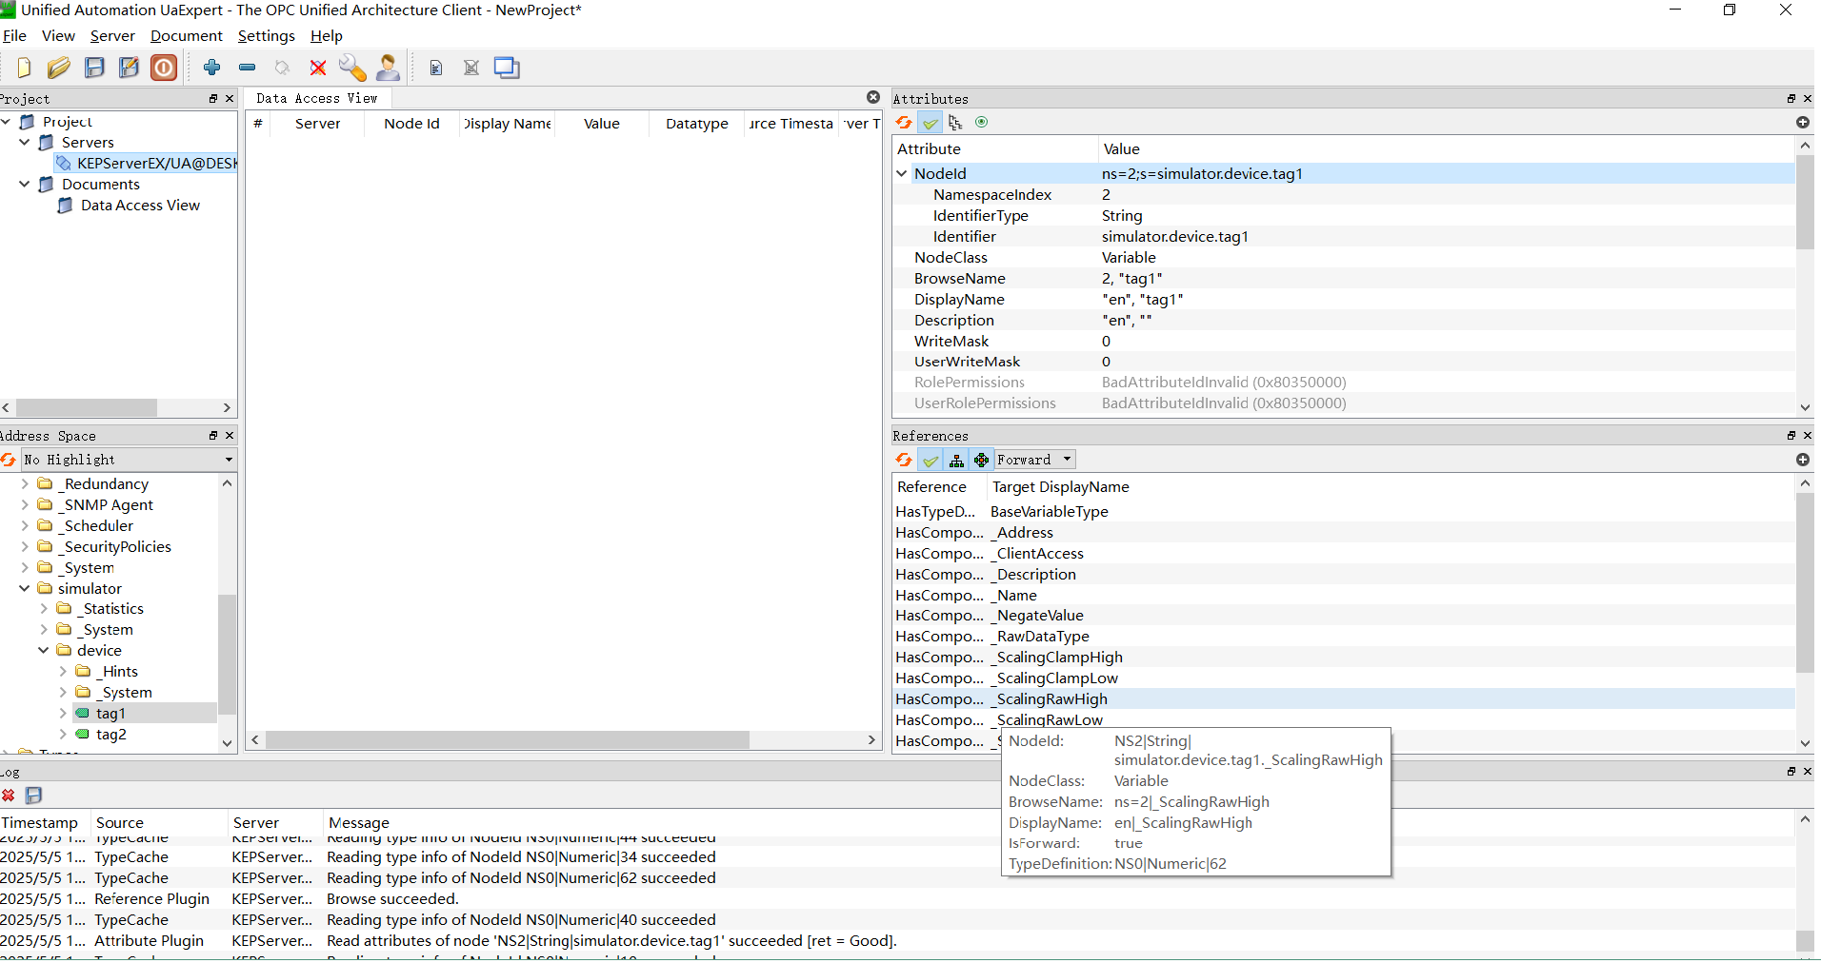The image size is (1821, 963).
Task: Open the Help menu
Action: click(x=327, y=36)
